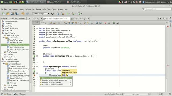Click the Save All toolbar icon
Image resolution: width=172 pixels, height=96 pixels.
pos(17,14)
